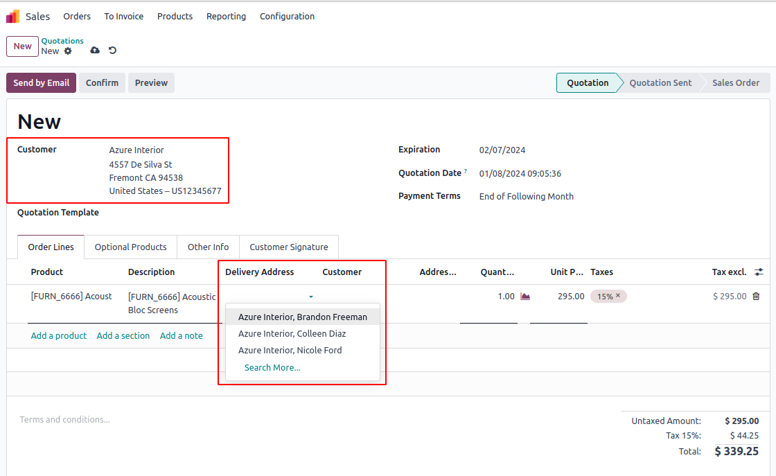
Task: Open the Sales app logo icon
Action: tap(13, 17)
